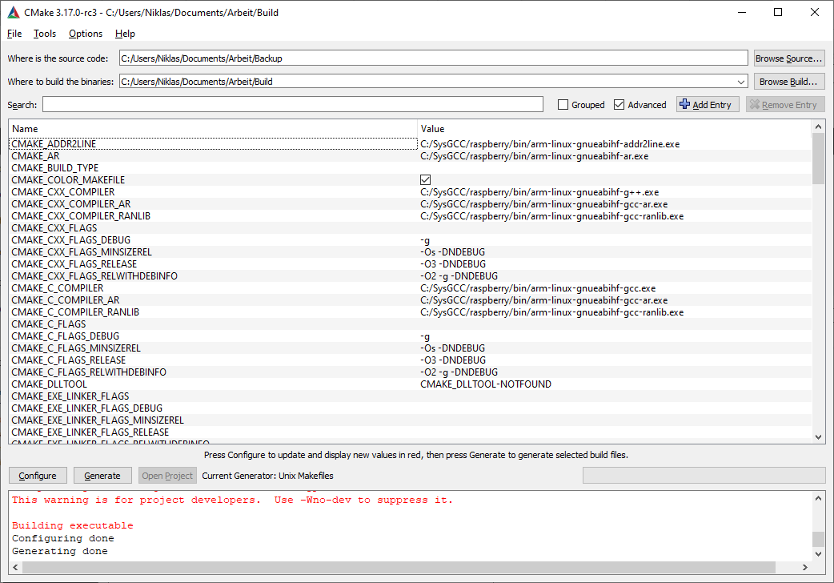Viewport: 834px width, 583px height.
Task: Click the output log left scroll arrow
Action: pyautogui.click(x=15, y=568)
